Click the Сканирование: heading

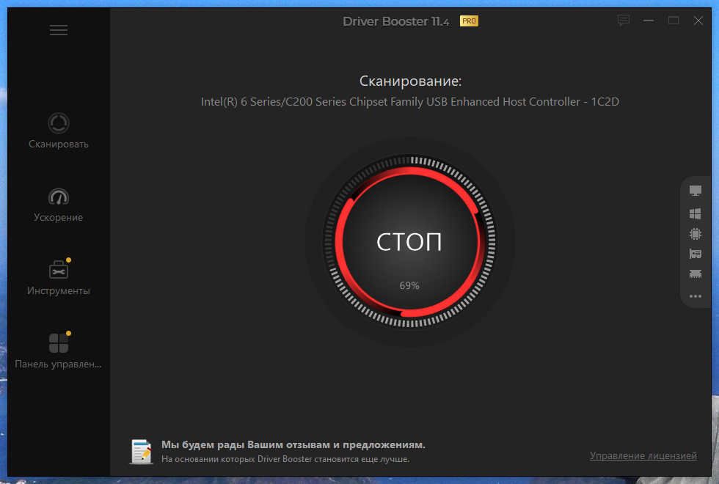click(410, 81)
